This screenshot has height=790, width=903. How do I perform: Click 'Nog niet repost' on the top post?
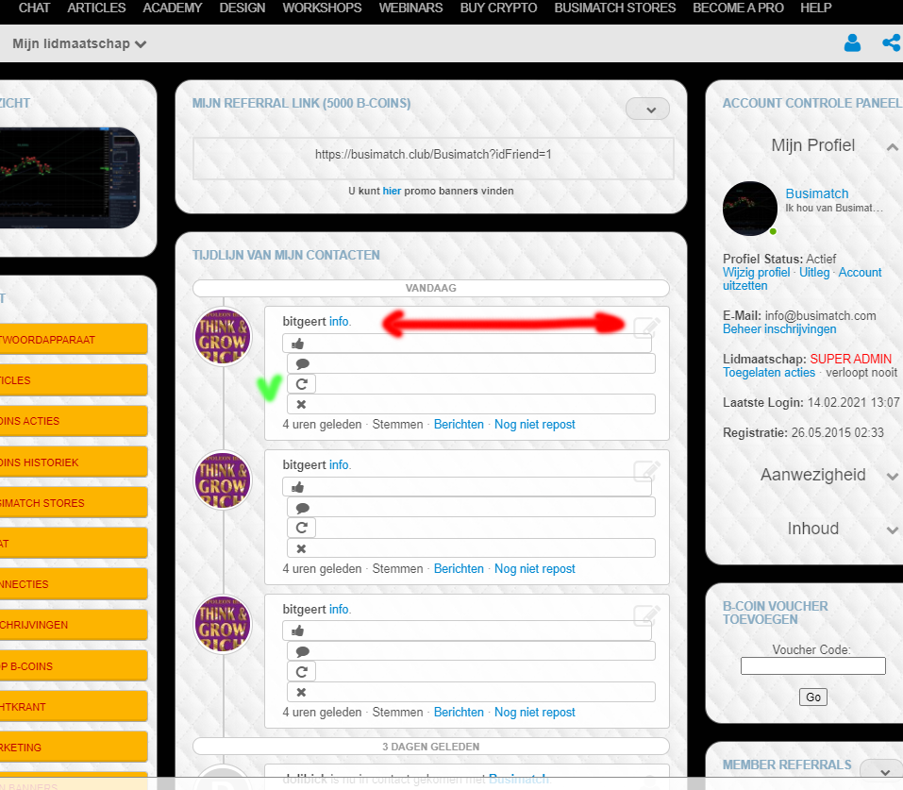coord(534,425)
